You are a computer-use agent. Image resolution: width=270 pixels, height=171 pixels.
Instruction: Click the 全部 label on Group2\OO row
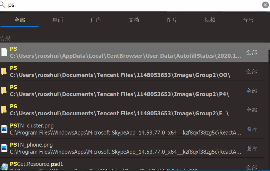coord(251,72)
